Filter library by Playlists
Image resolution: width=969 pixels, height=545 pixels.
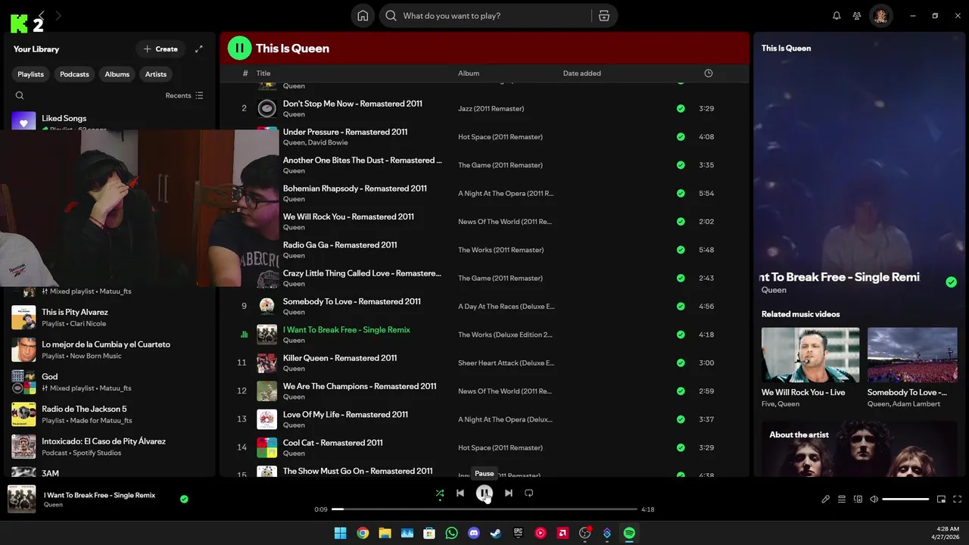pyautogui.click(x=31, y=74)
